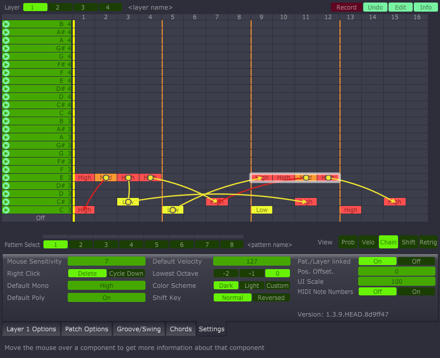Audition the G 4 note via its play icon
440x358 pixels.
click(x=6, y=57)
